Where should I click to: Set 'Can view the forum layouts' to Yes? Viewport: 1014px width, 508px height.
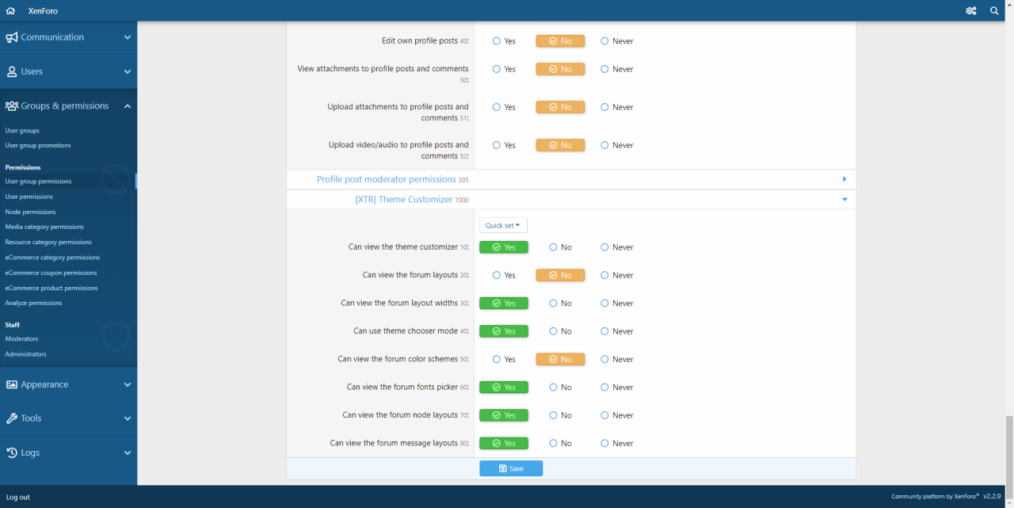(497, 275)
